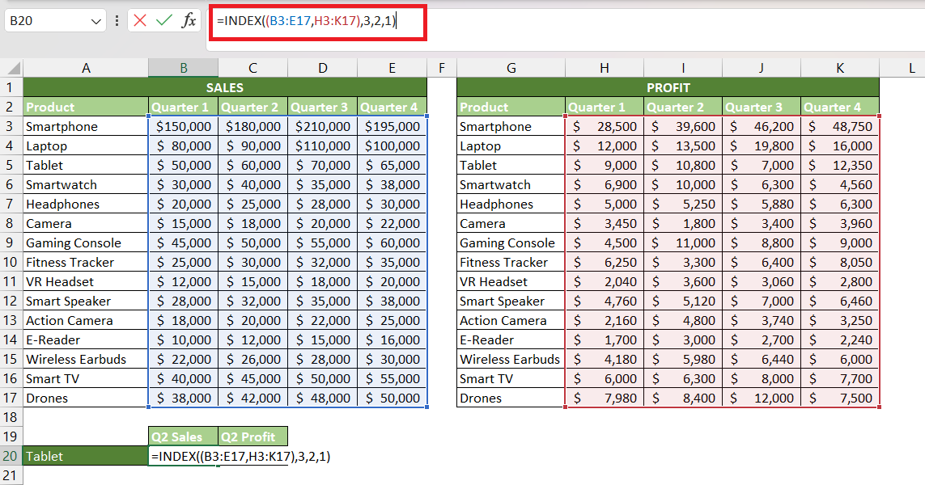Select row 10 header
This screenshot has width=925, height=485.
[11, 262]
